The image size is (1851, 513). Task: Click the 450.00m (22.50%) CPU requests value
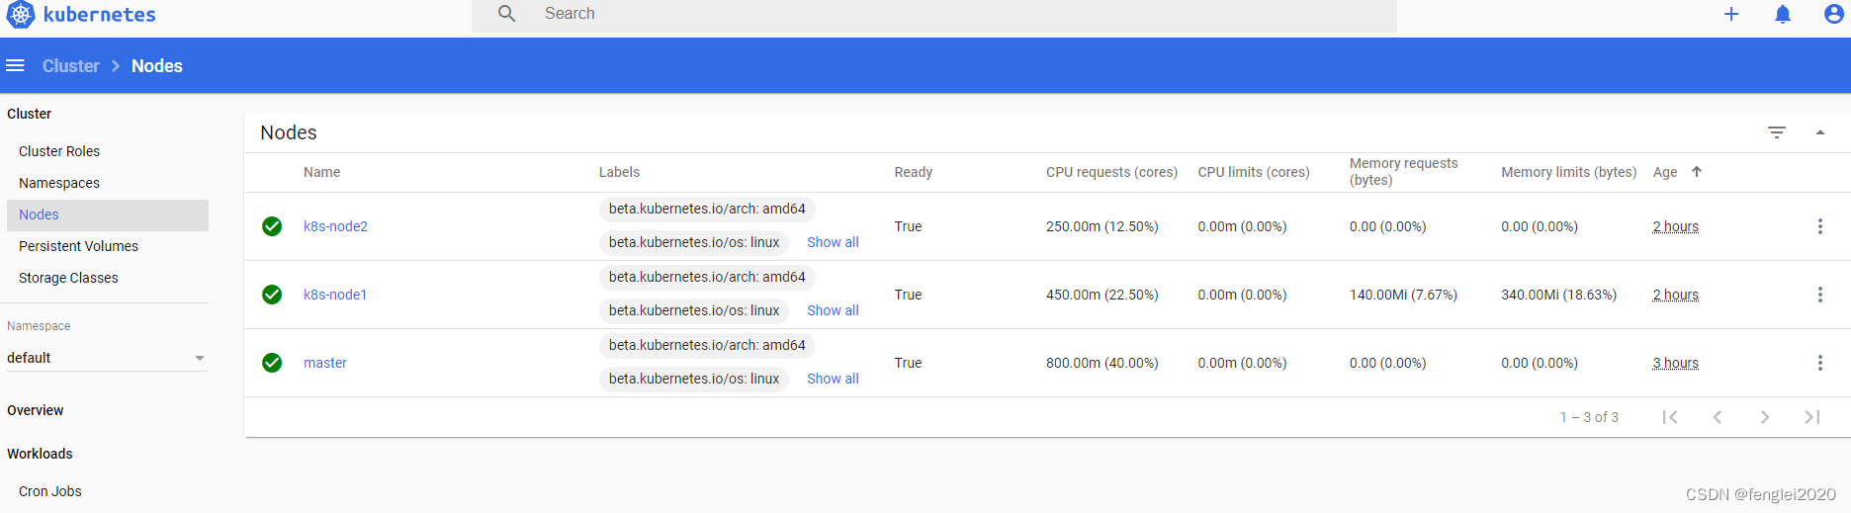pyautogui.click(x=1102, y=295)
